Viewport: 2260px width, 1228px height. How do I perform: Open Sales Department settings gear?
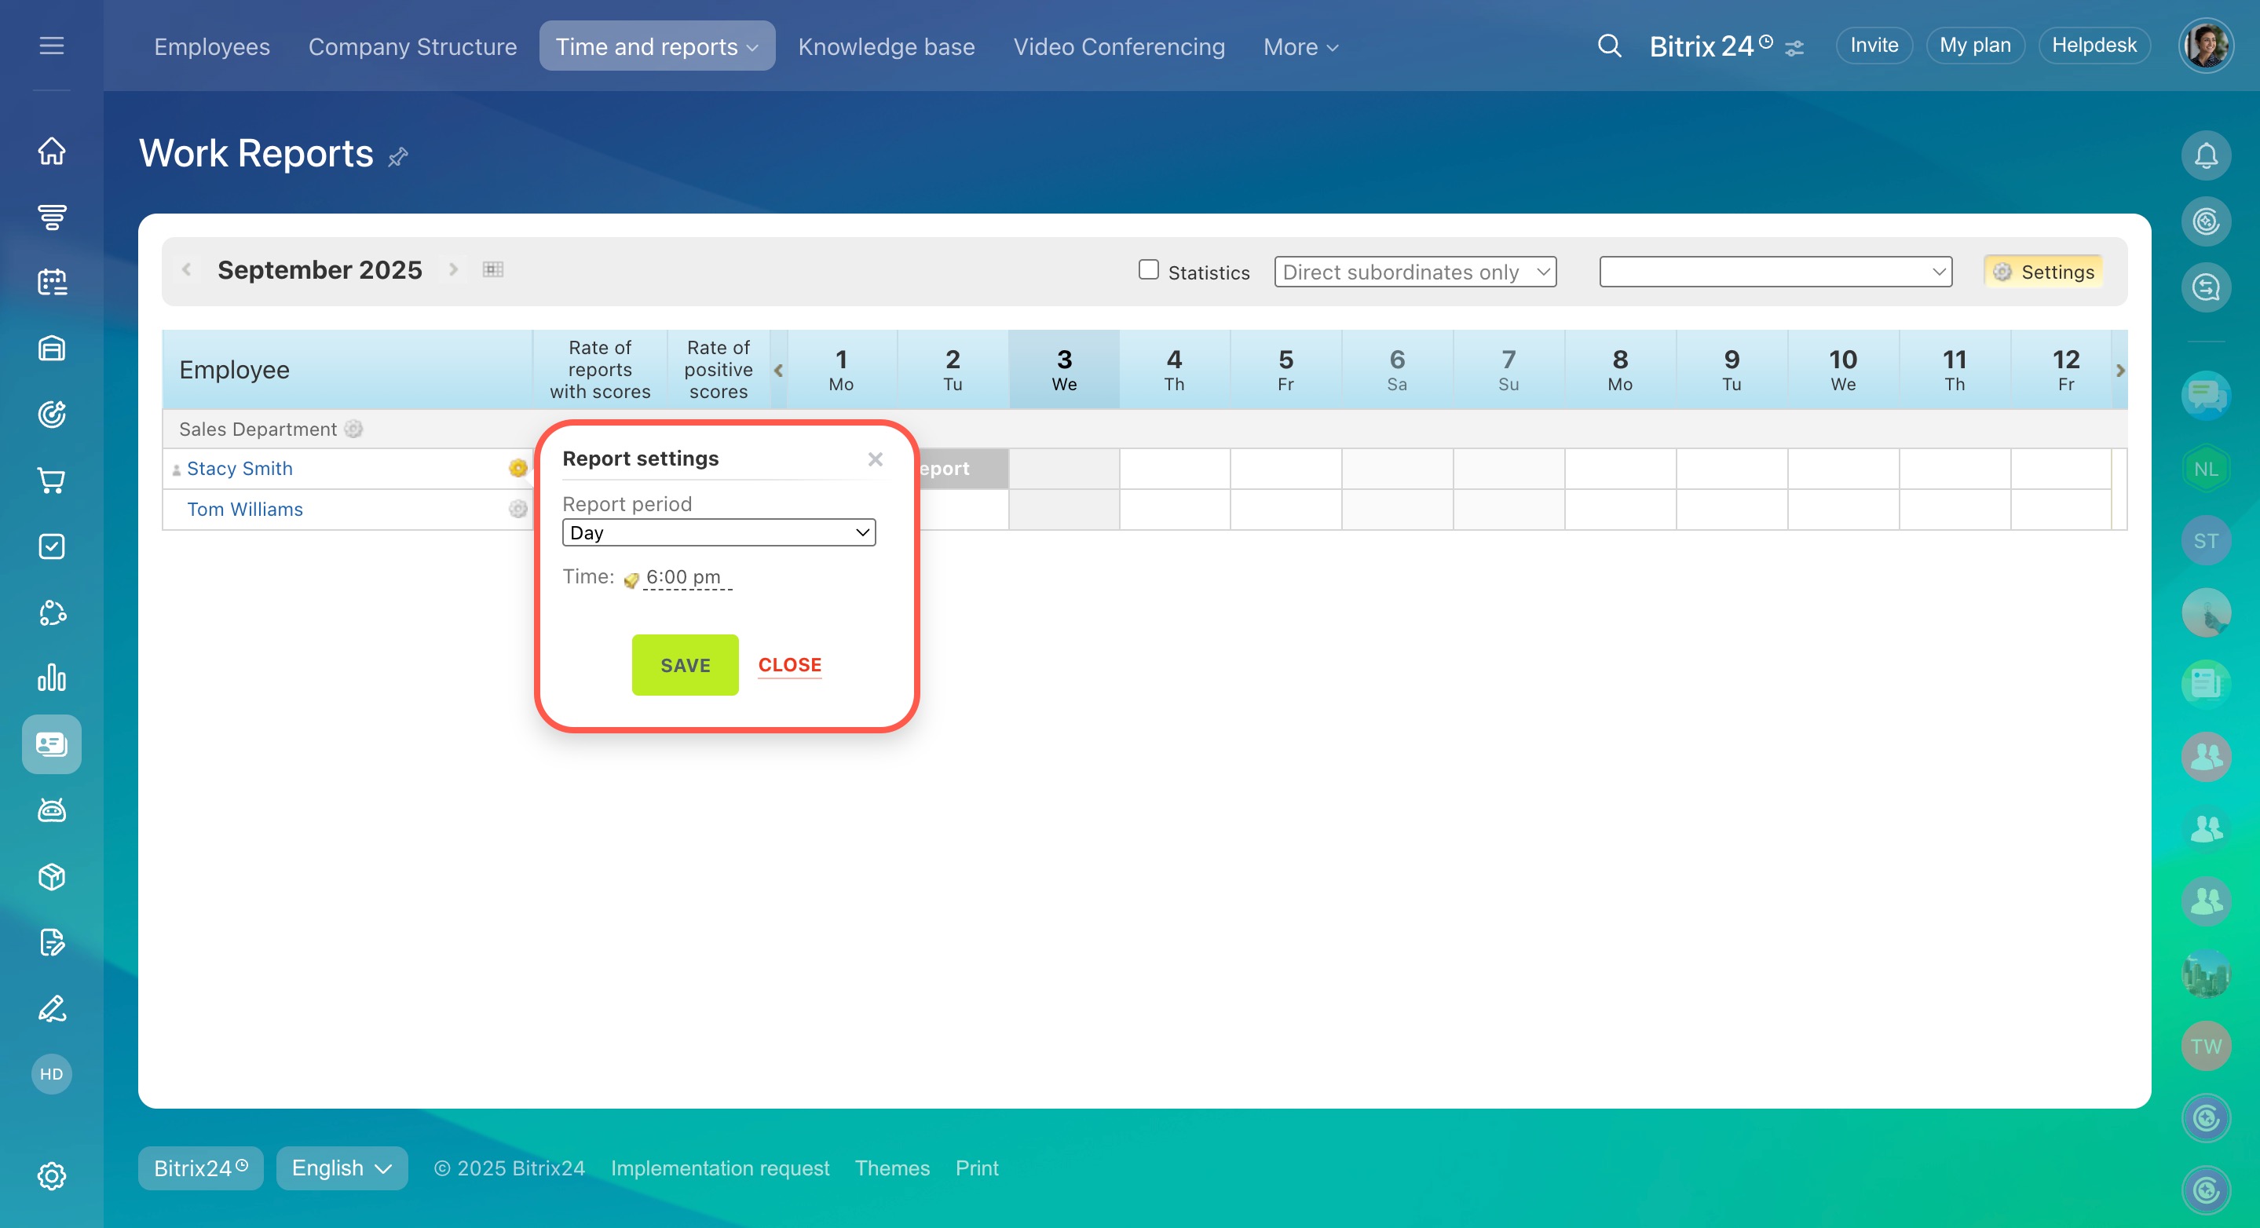pos(353,429)
